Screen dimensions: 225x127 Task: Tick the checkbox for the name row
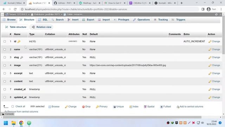[x=5, y=49]
